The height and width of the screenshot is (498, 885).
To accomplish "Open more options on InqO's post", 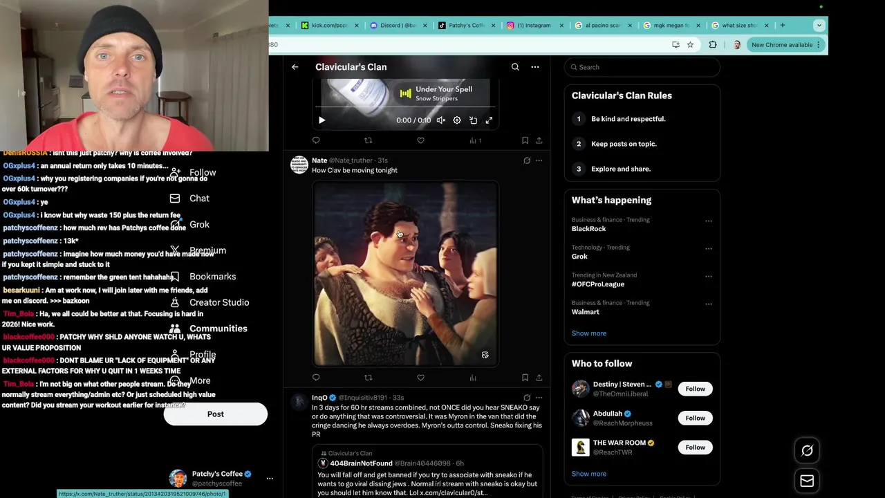I will pos(539,398).
